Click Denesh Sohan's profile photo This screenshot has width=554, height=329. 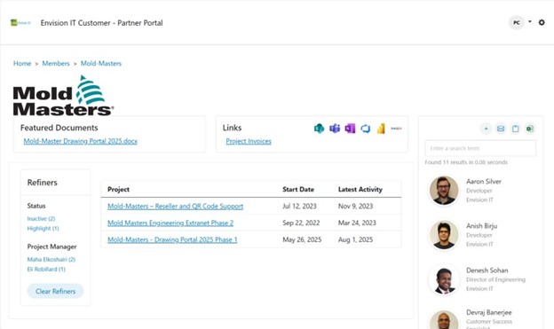pos(444,279)
